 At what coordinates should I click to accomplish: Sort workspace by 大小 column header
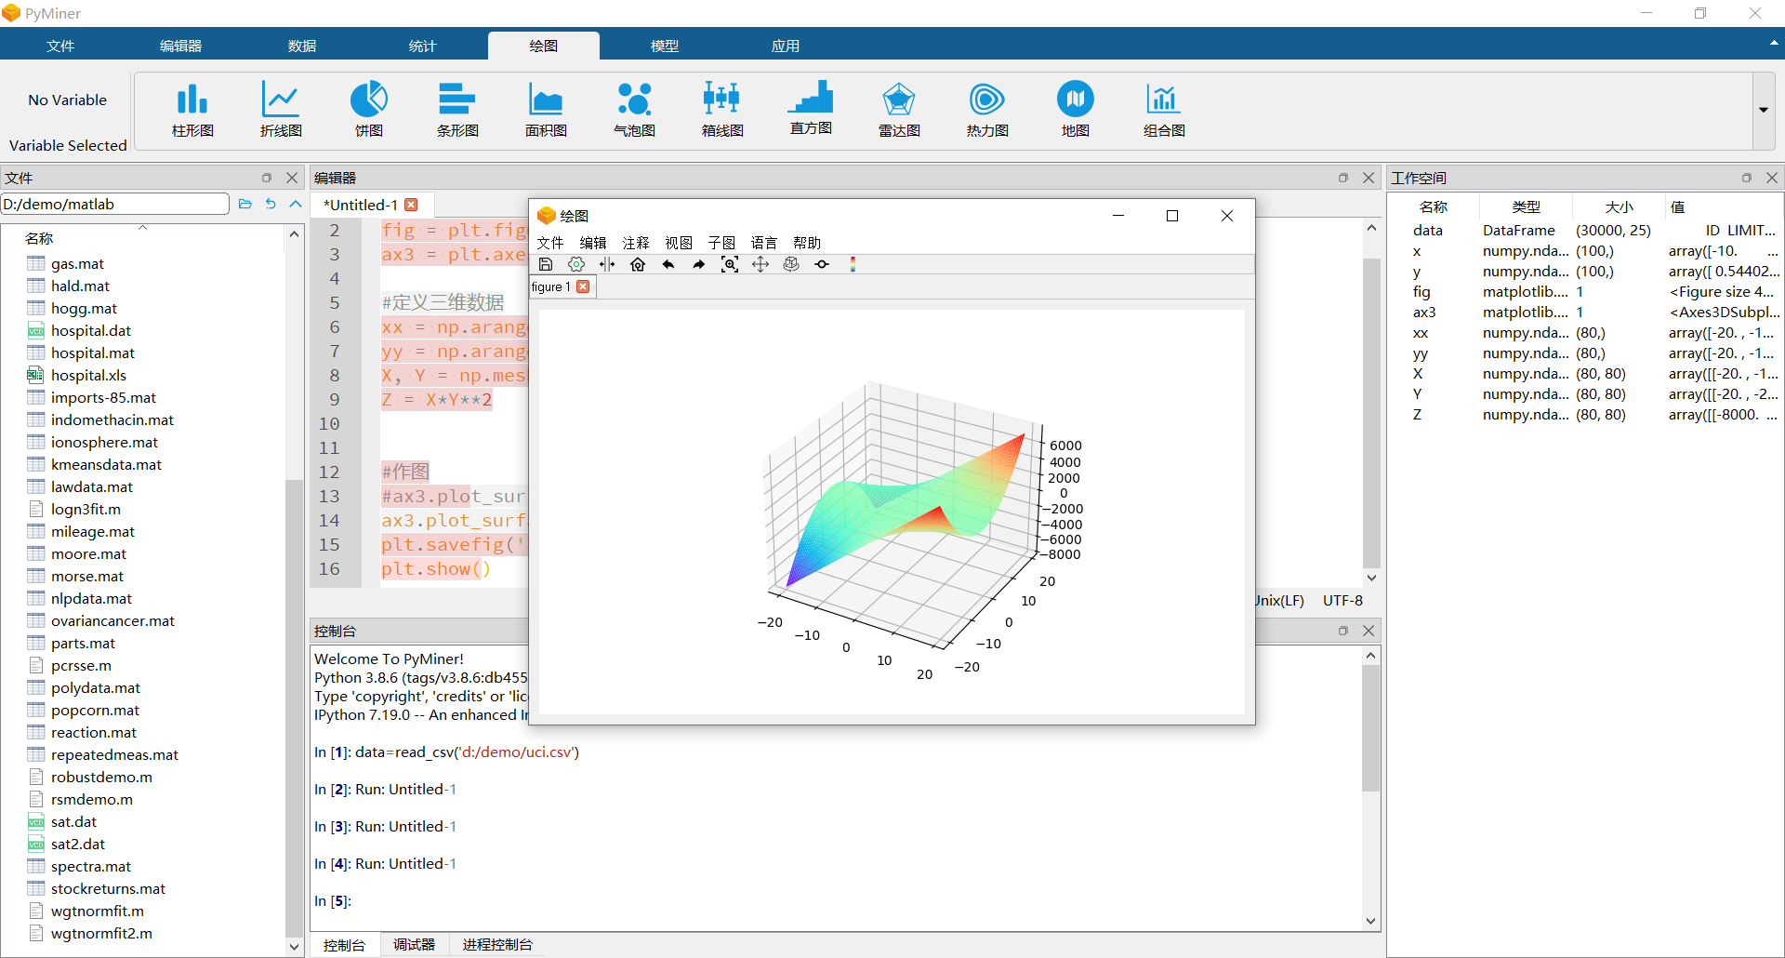pos(1619,206)
